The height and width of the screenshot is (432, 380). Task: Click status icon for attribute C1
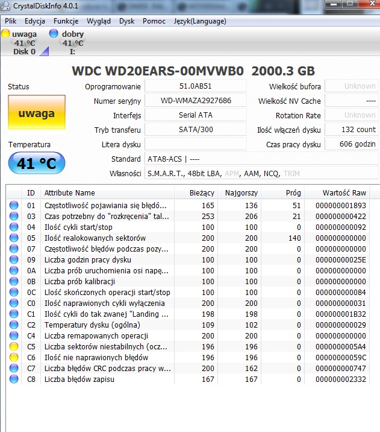(x=14, y=314)
